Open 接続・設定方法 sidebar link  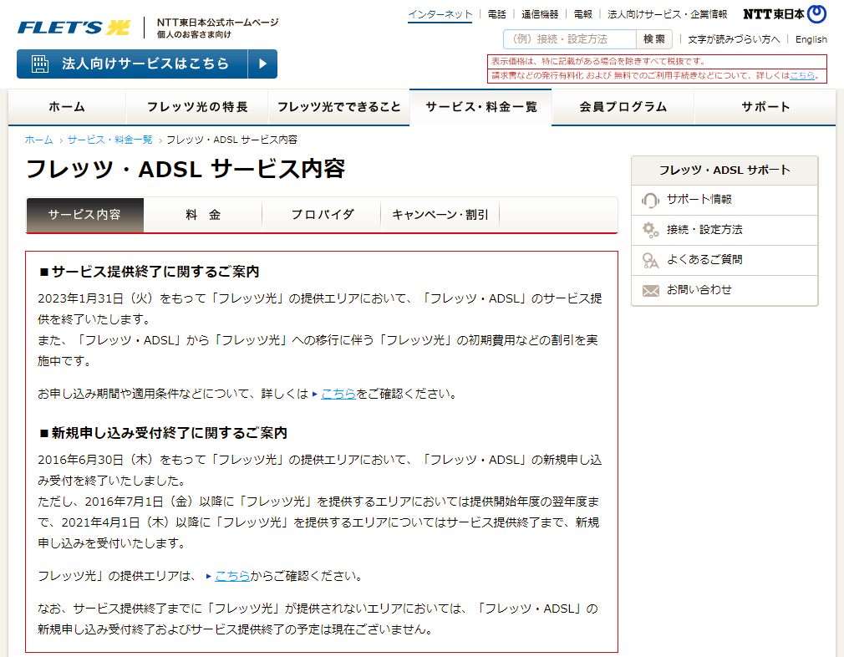(725, 230)
